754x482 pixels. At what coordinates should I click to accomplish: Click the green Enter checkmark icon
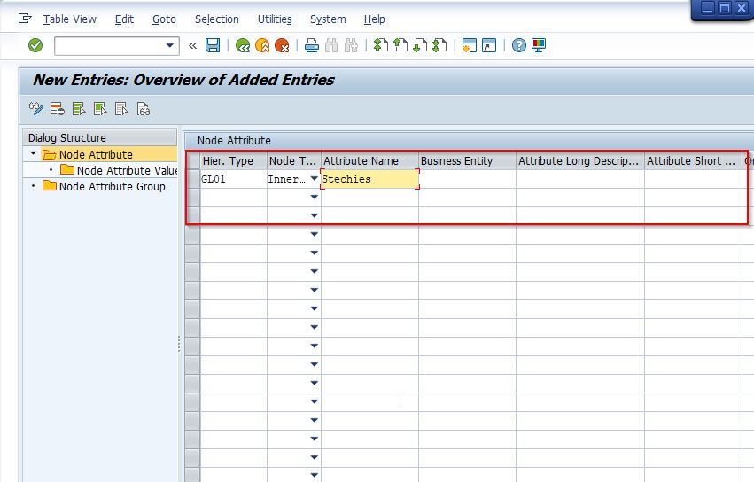point(35,46)
